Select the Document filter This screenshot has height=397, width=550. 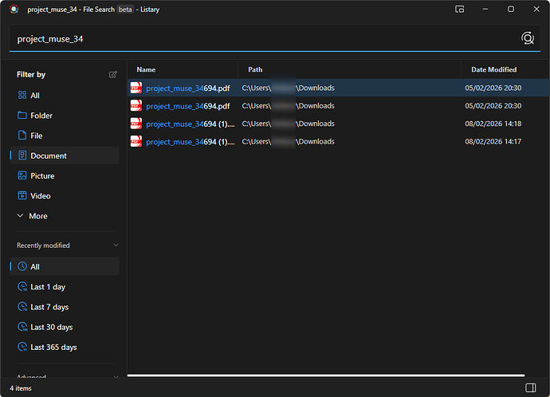tap(48, 155)
